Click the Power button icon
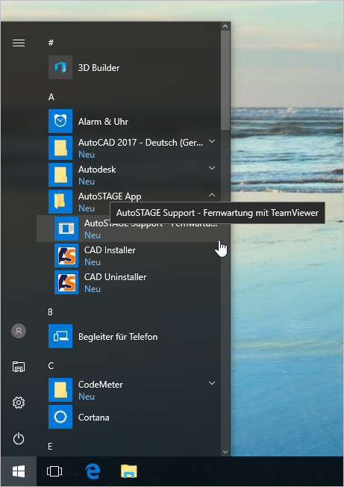Image resolution: width=344 pixels, height=487 pixels. [x=19, y=438]
